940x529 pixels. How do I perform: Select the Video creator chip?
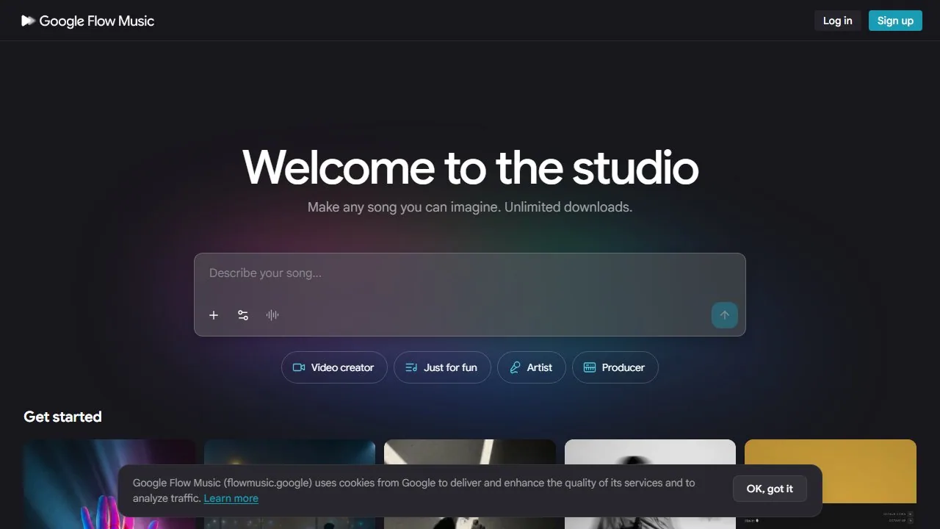pos(334,367)
